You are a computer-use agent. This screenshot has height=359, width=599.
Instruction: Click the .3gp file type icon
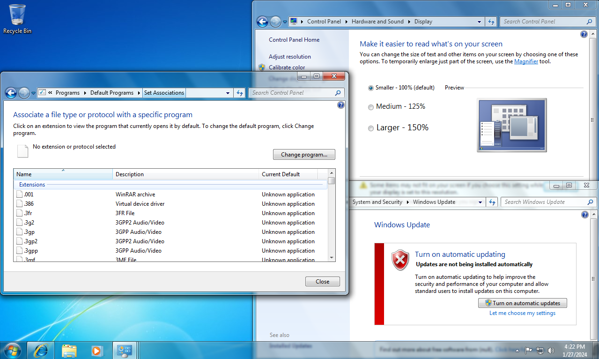point(20,232)
